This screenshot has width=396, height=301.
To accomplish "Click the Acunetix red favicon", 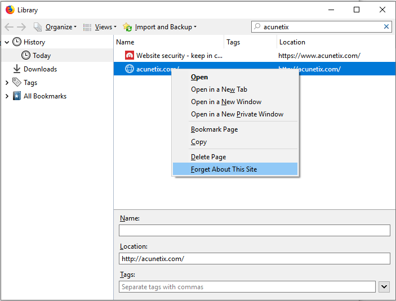I will pyautogui.click(x=130, y=55).
